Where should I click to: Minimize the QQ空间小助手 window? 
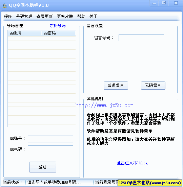(154, 3)
